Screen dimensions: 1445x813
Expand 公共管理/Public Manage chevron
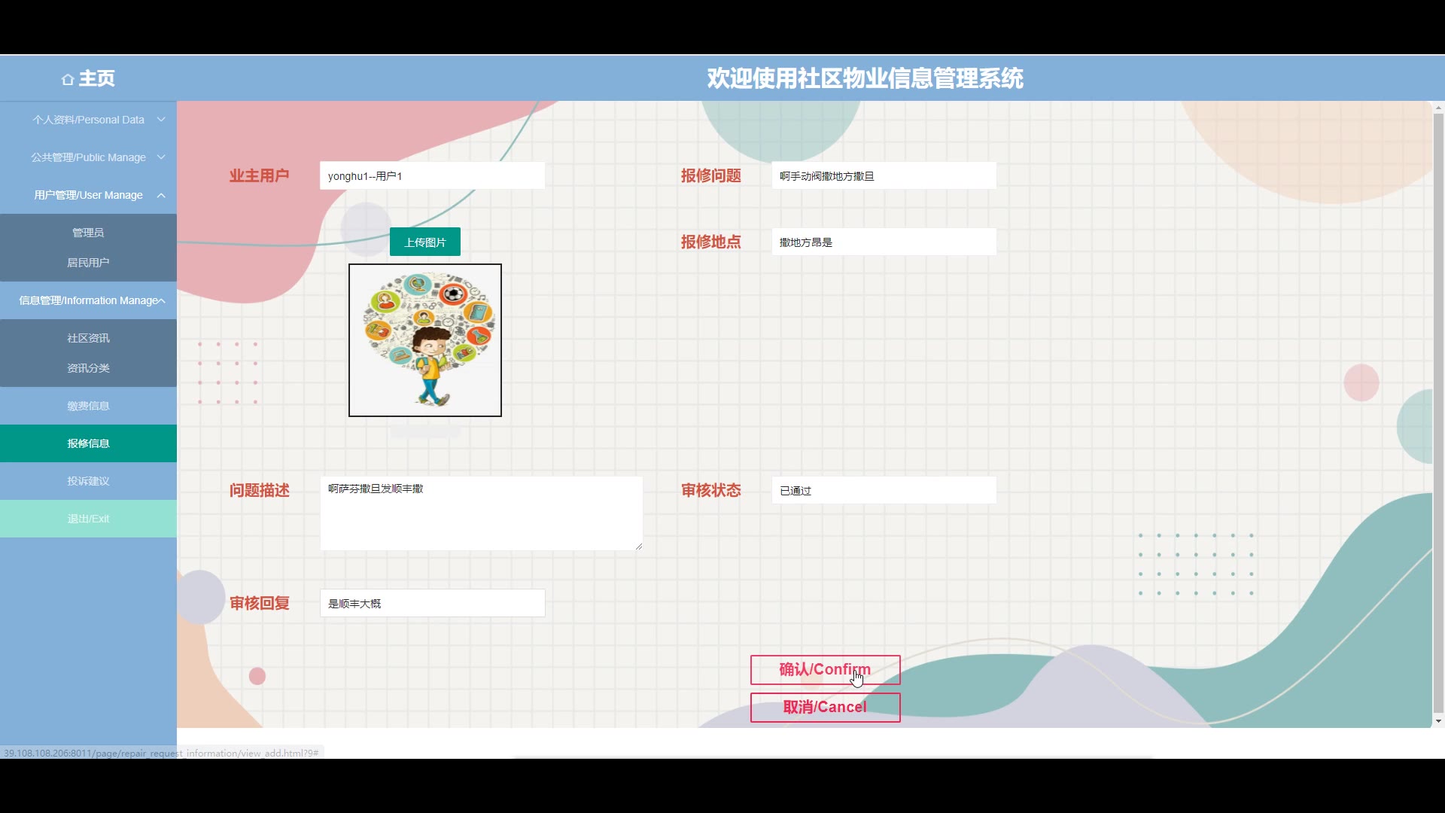161,157
